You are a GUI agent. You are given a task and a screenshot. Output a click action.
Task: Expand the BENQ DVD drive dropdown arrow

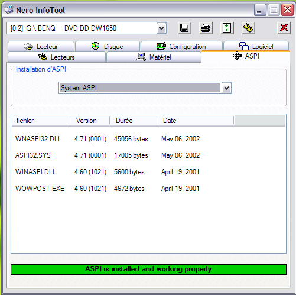[x=162, y=28]
